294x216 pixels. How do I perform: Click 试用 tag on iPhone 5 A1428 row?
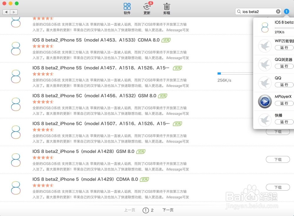point(141,152)
